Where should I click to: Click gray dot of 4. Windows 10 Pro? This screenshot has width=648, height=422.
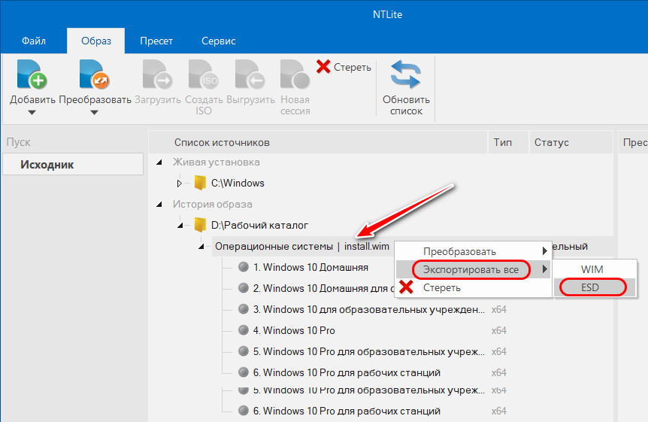coord(244,329)
